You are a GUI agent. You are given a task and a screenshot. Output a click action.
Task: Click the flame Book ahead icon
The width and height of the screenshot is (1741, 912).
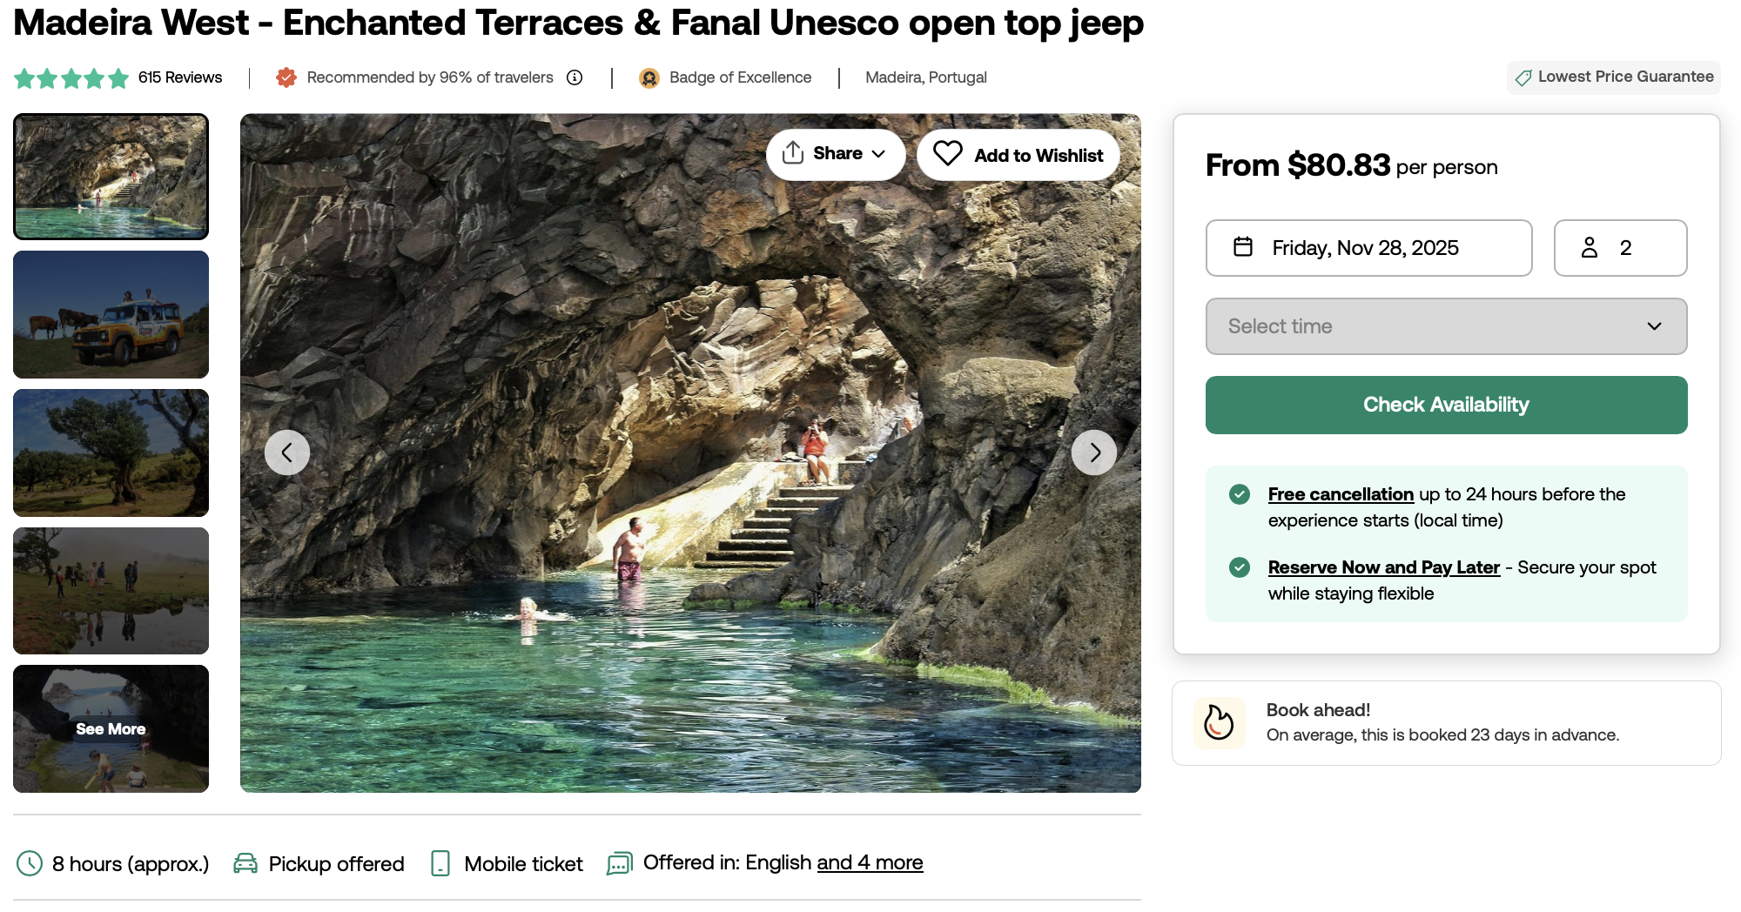(x=1219, y=722)
